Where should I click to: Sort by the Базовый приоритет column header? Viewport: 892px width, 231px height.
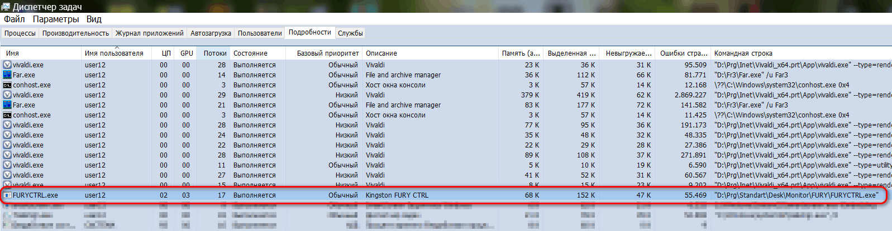click(323, 53)
